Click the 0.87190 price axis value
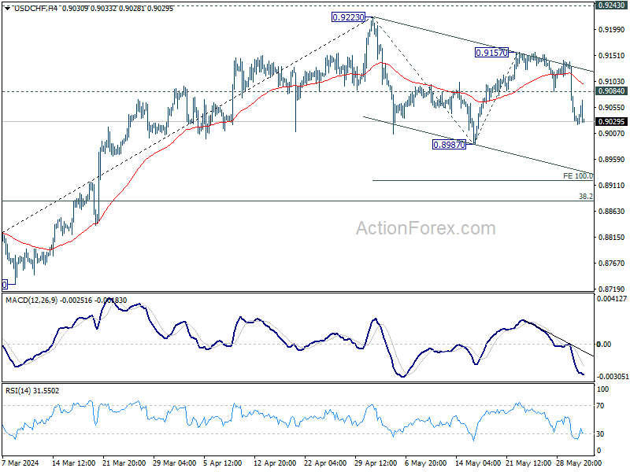 611,289
